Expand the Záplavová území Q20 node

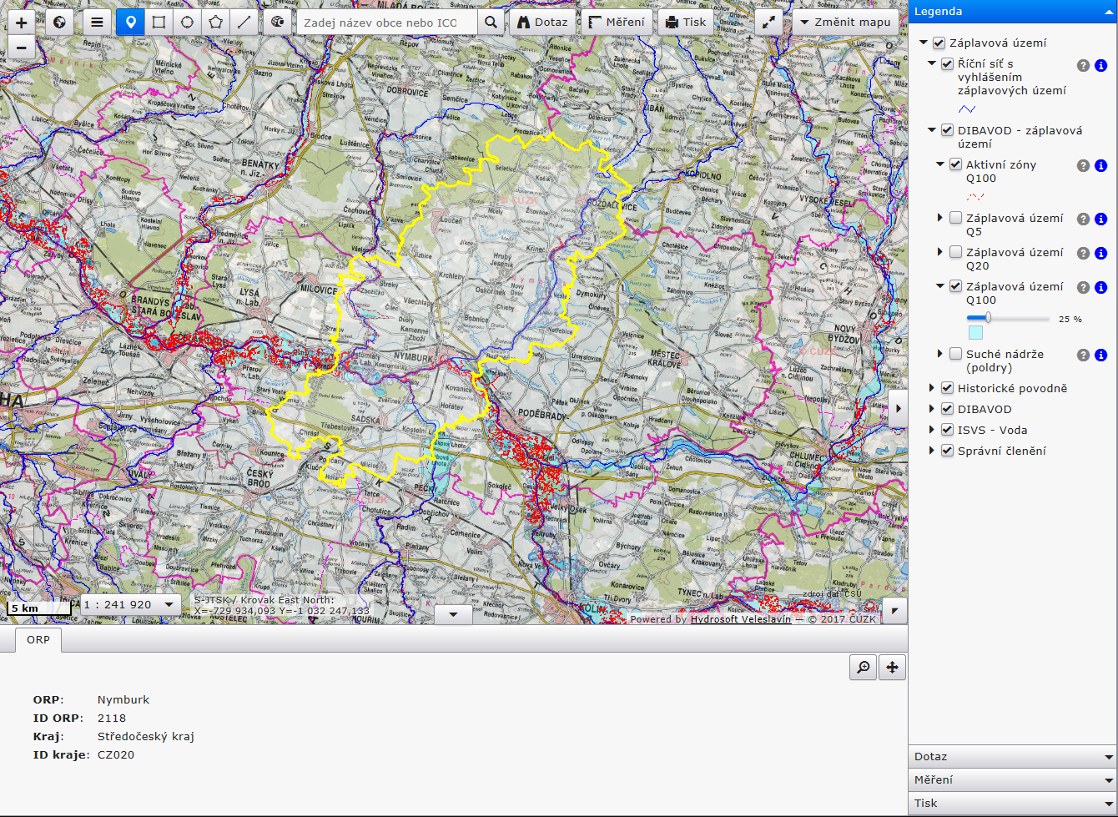tap(940, 252)
